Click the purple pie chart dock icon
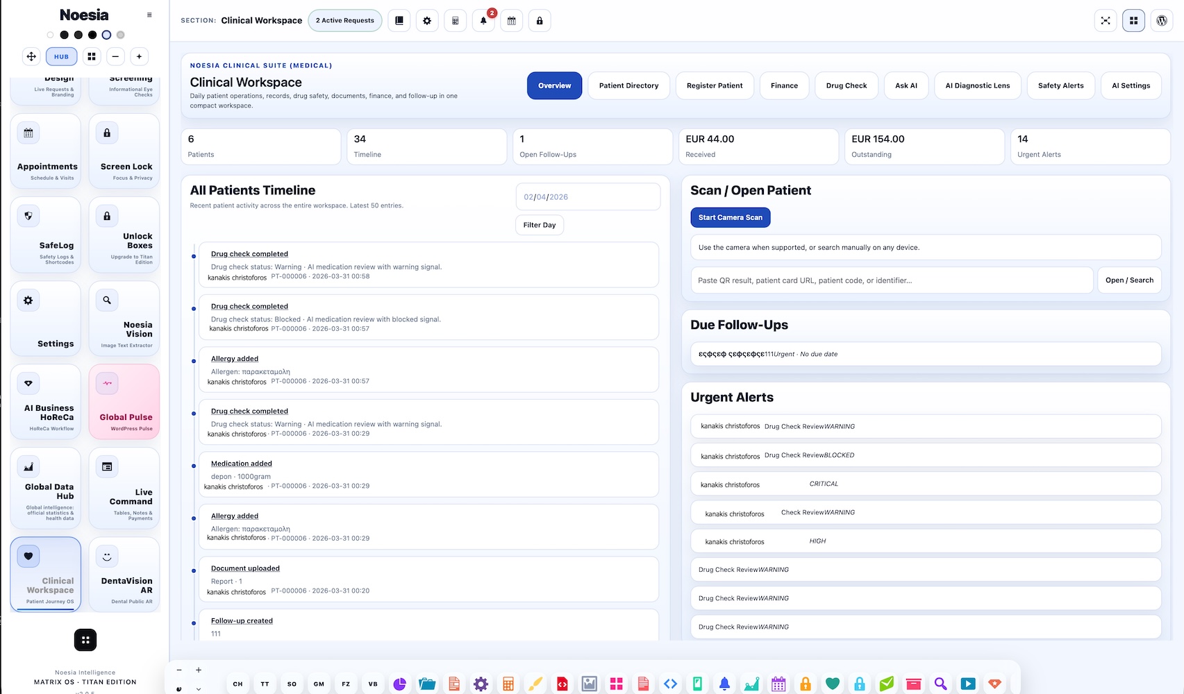The width and height of the screenshot is (1184, 694). click(399, 684)
